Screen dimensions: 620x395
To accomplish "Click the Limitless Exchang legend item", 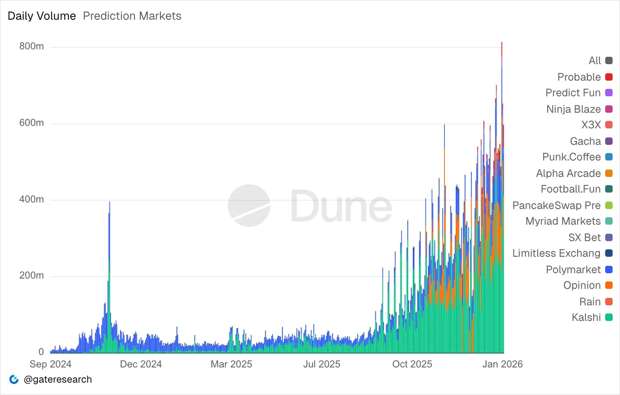I will (x=562, y=253).
